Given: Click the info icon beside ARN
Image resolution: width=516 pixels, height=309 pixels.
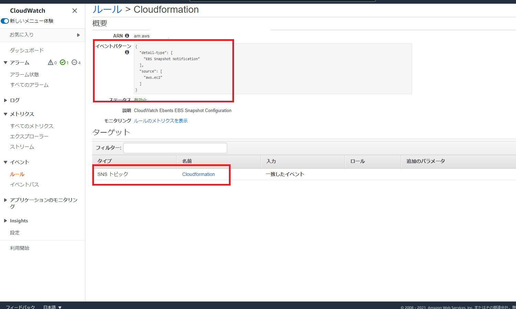Looking at the screenshot, I should tap(127, 36).
